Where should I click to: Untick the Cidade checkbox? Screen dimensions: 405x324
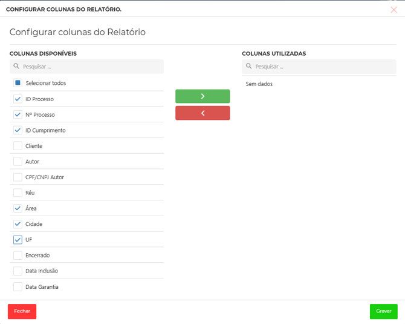18,224
